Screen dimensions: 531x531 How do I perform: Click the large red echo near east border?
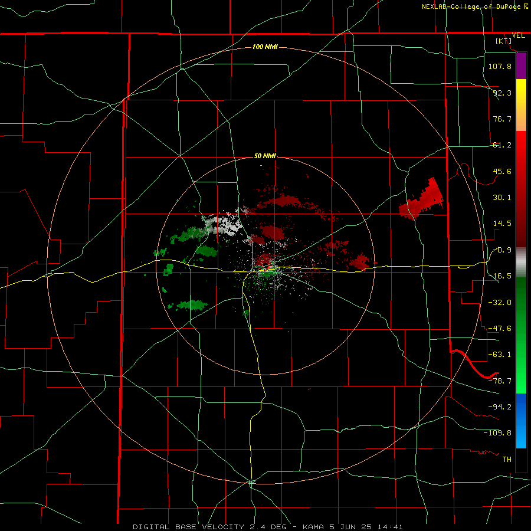(422, 199)
